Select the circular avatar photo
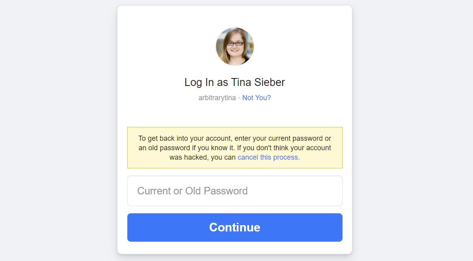This screenshot has height=261, width=473. 235,47
